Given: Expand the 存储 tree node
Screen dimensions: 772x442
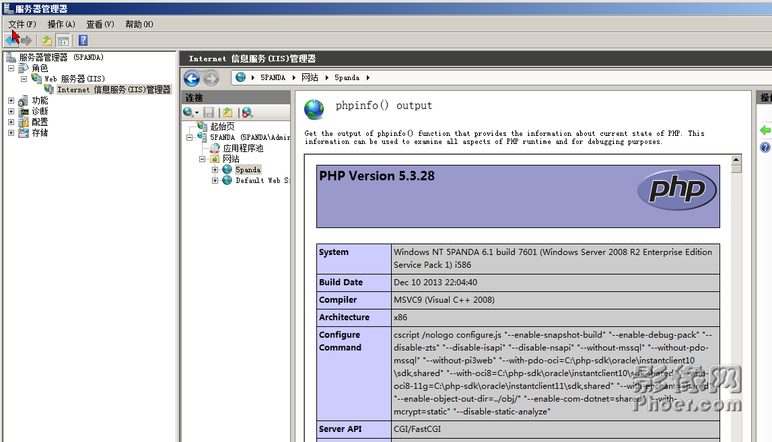Looking at the screenshot, I should 11,133.
